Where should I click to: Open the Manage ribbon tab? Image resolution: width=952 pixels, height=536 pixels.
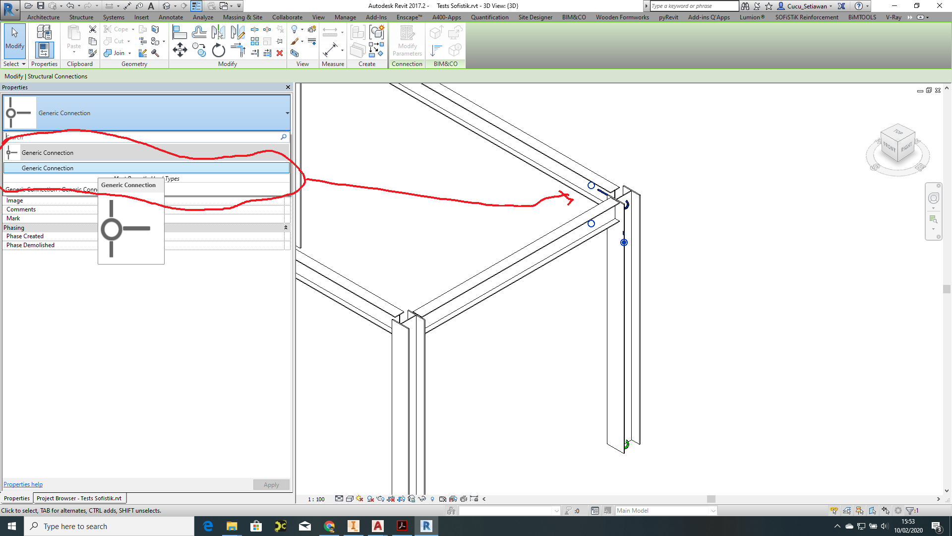[x=345, y=17]
